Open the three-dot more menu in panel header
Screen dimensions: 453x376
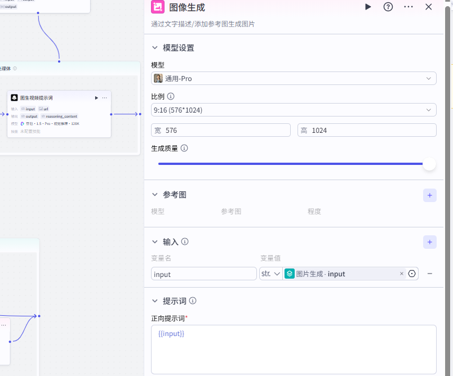(408, 7)
